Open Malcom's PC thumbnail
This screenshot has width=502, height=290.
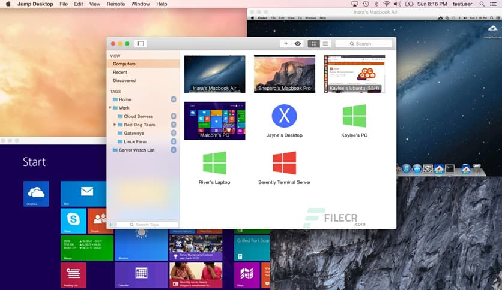point(214,120)
